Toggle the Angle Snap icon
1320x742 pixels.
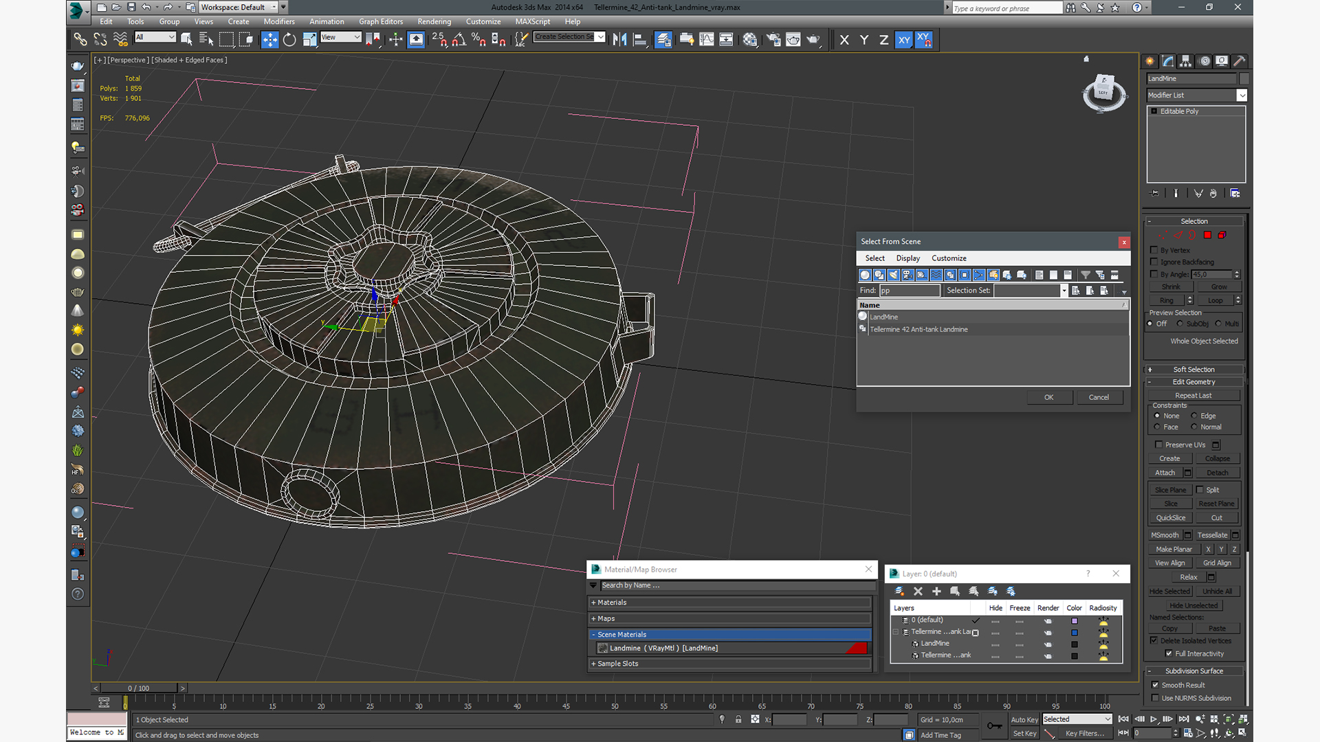[x=459, y=40]
